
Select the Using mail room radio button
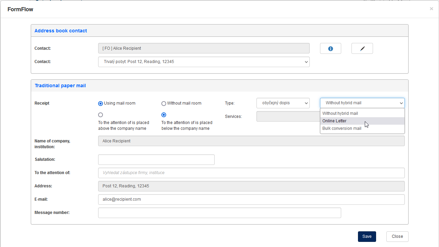[101, 103]
